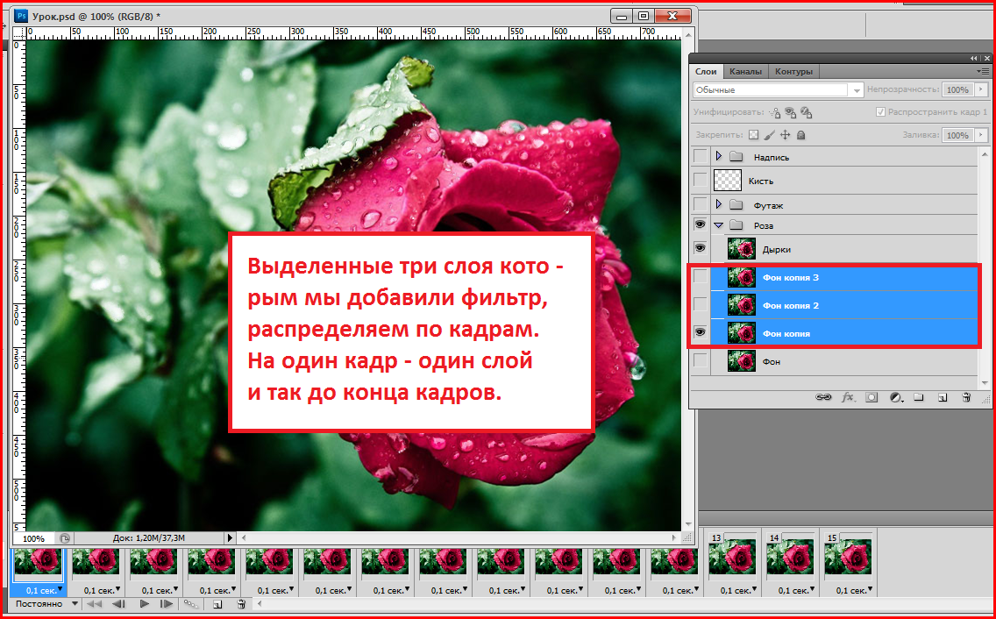Viewport: 996px width, 619px height.
Task: Select the Футаж group folder icon
Action: click(736, 204)
